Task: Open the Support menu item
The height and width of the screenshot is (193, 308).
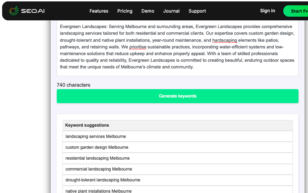Action: click(x=197, y=11)
